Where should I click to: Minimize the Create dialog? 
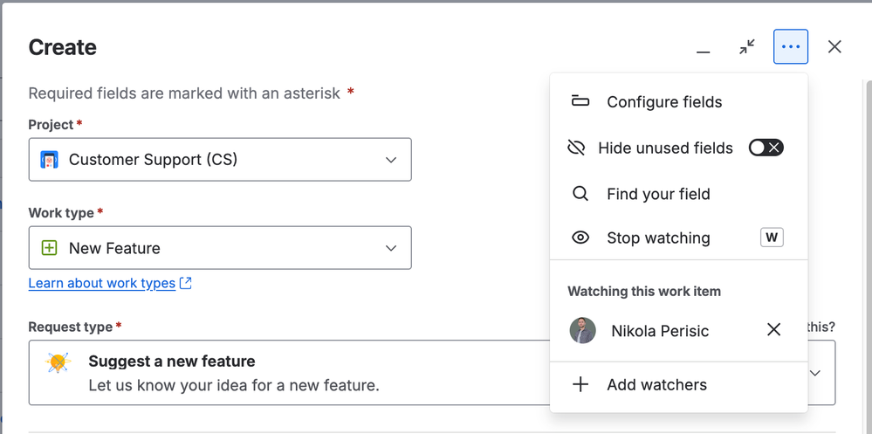coord(704,48)
